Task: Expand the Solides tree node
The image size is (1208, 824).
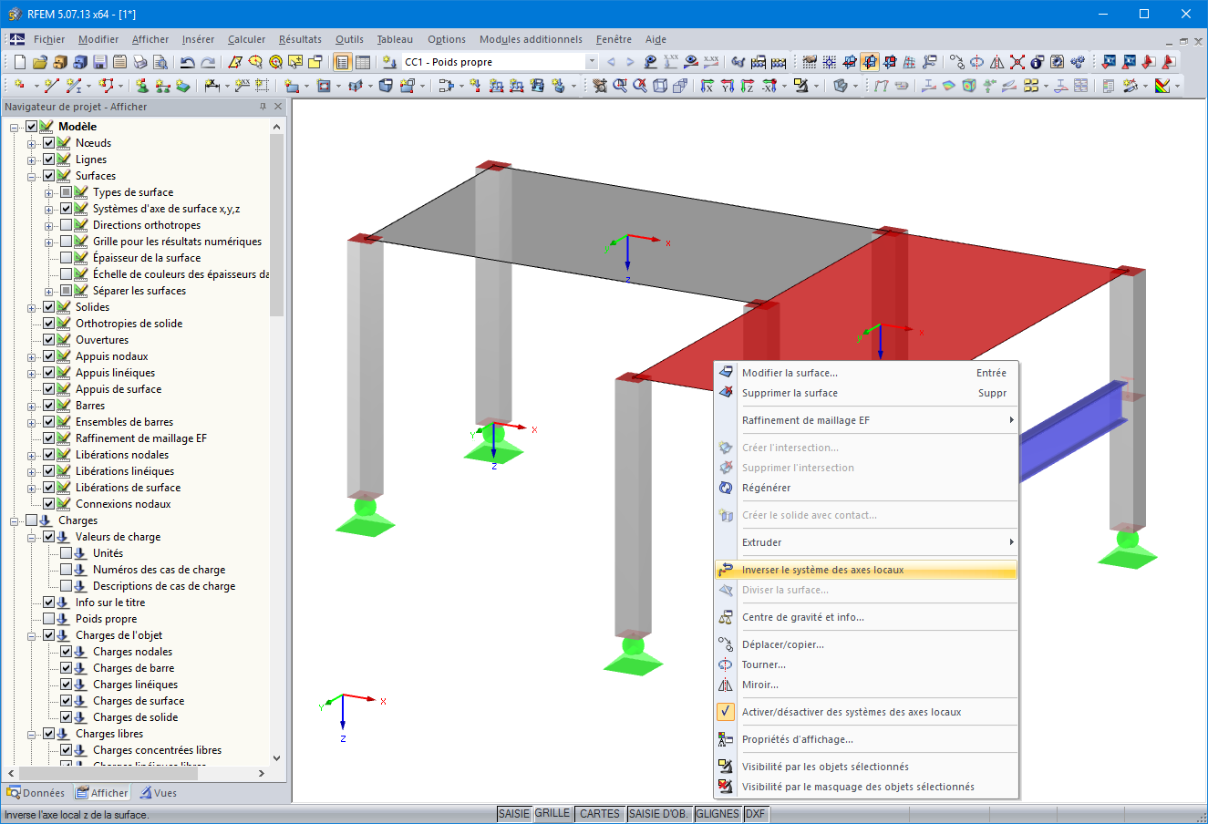Action: pyautogui.click(x=32, y=307)
